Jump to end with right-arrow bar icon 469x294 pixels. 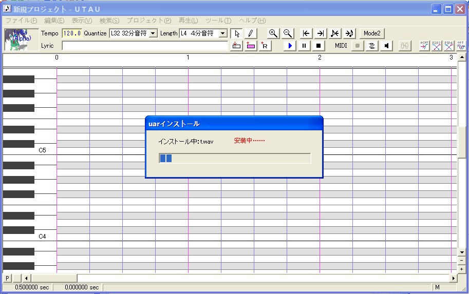(x=320, y=33)
